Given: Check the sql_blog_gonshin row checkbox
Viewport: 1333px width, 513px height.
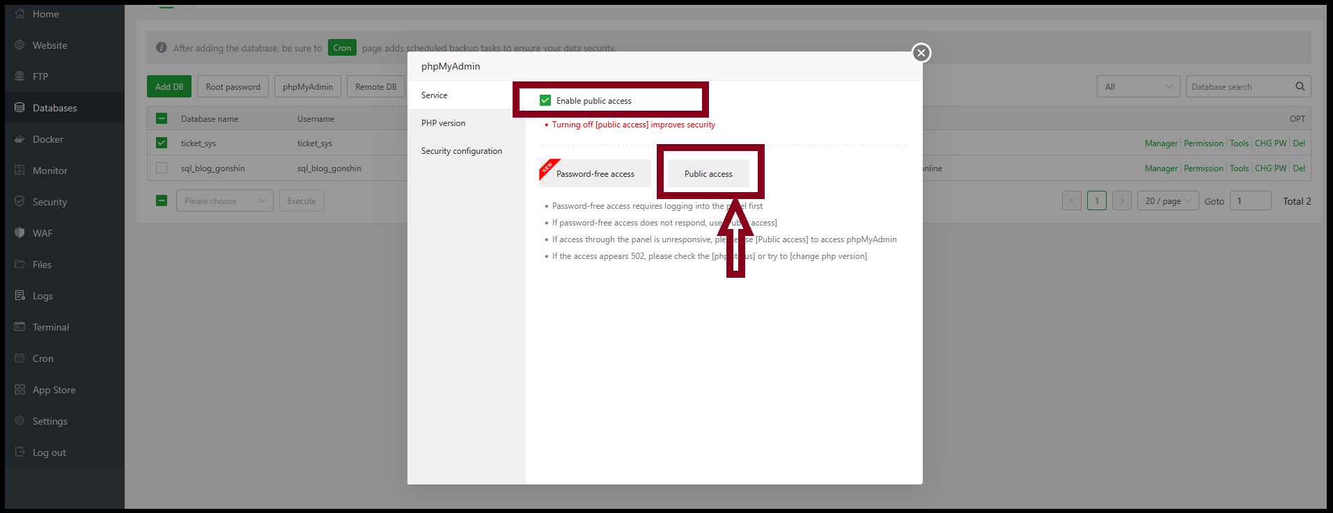Looking at the screenshot, I should click(162, 168).
